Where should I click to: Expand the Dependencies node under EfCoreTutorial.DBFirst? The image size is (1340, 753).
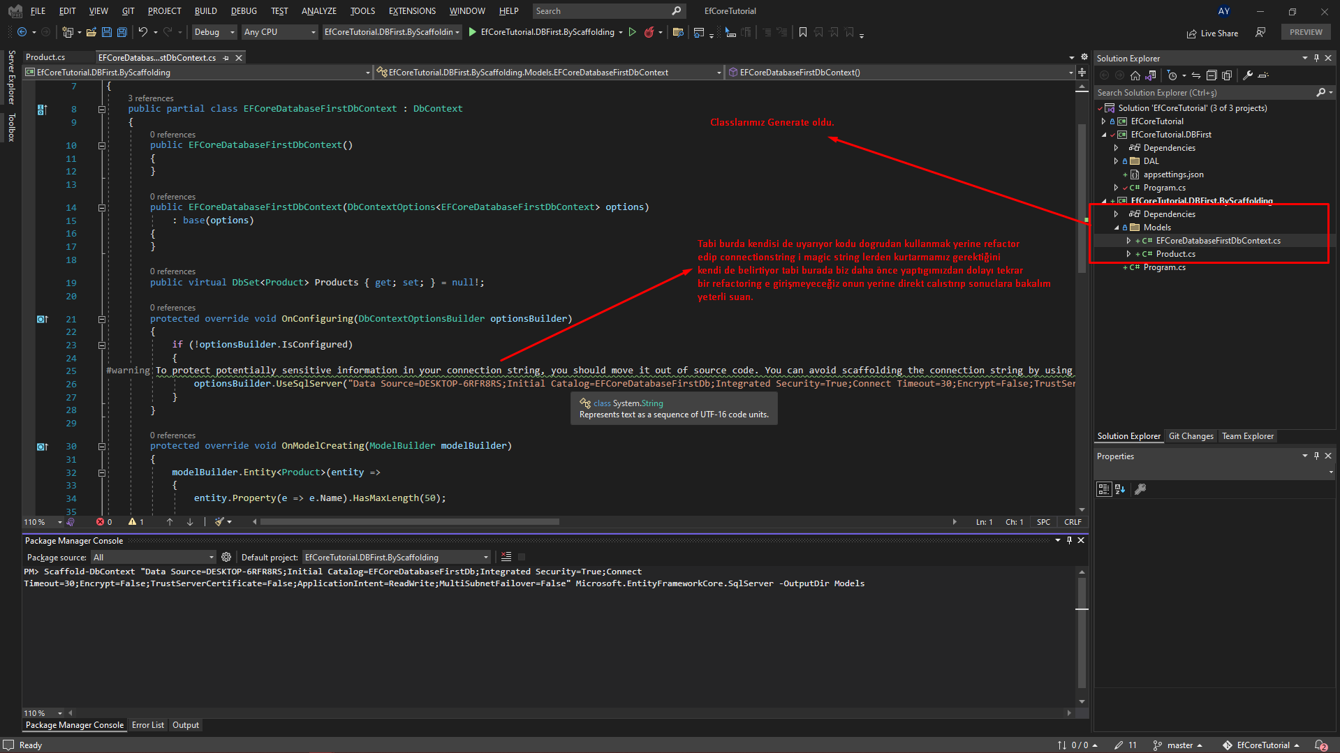pos(1116,147)
